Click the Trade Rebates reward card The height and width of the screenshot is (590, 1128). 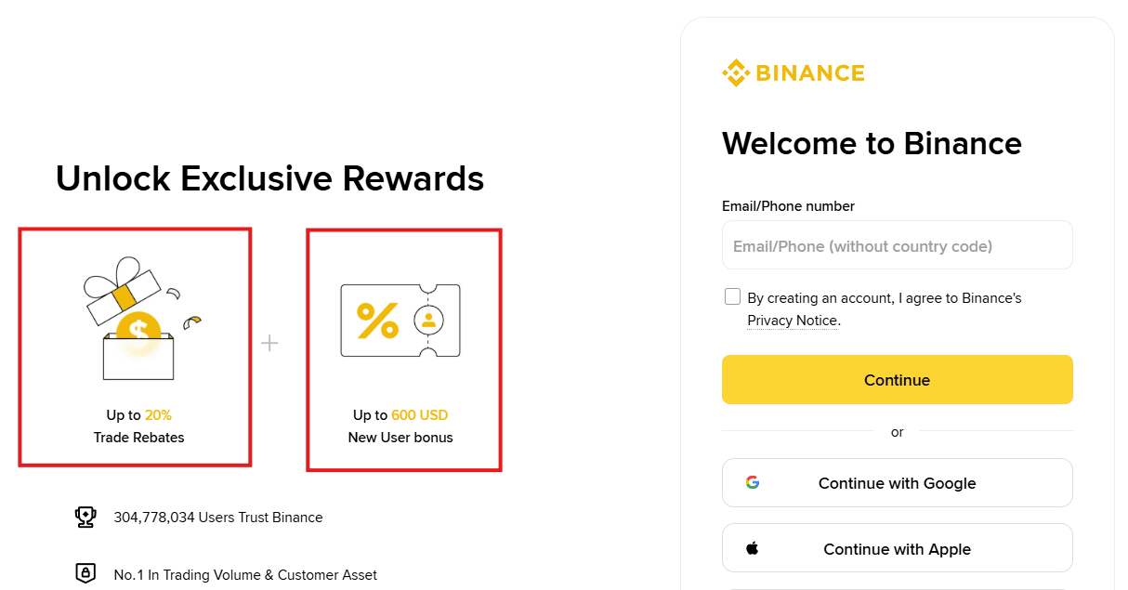(x=135, y=345)
